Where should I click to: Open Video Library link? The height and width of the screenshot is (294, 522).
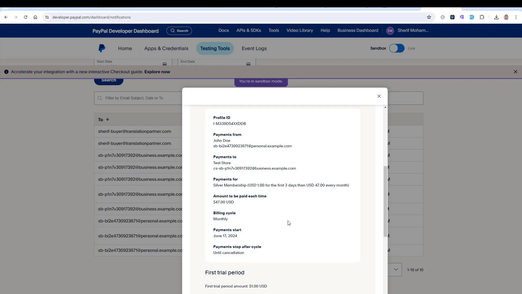[300, 30]
